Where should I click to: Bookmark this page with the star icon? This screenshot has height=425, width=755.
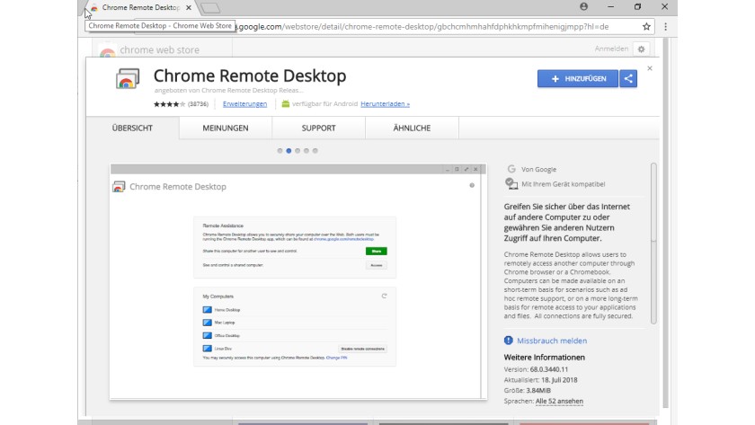pos(646,26)
